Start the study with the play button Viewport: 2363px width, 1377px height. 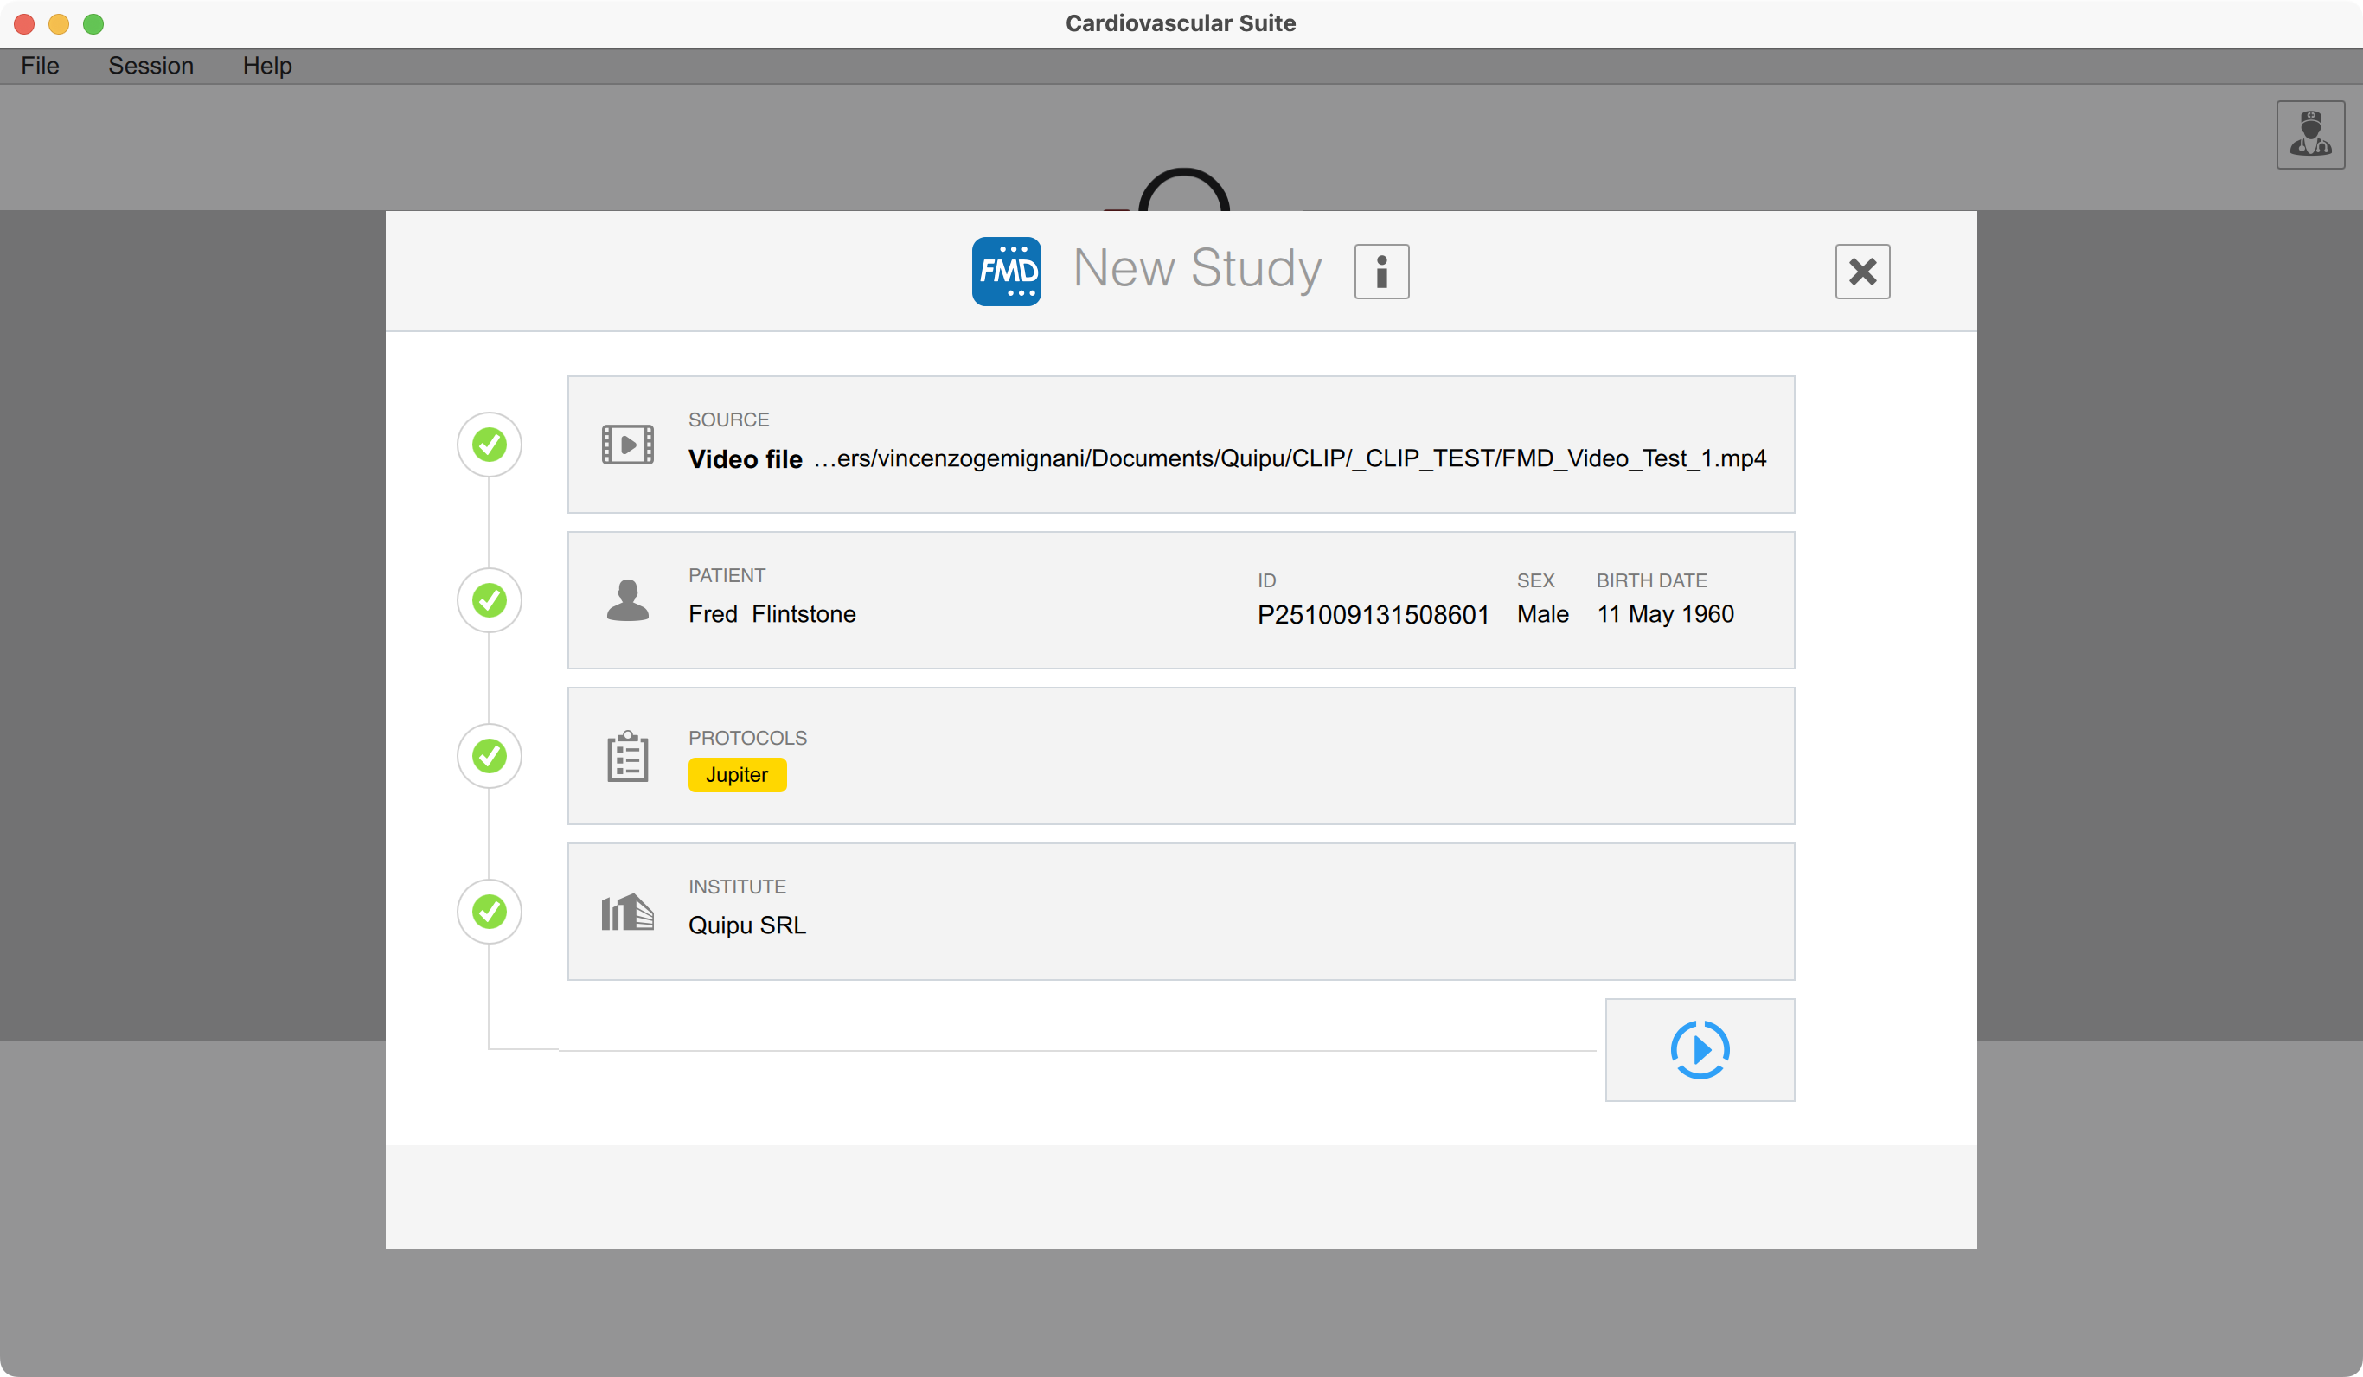(1699, 1050)
